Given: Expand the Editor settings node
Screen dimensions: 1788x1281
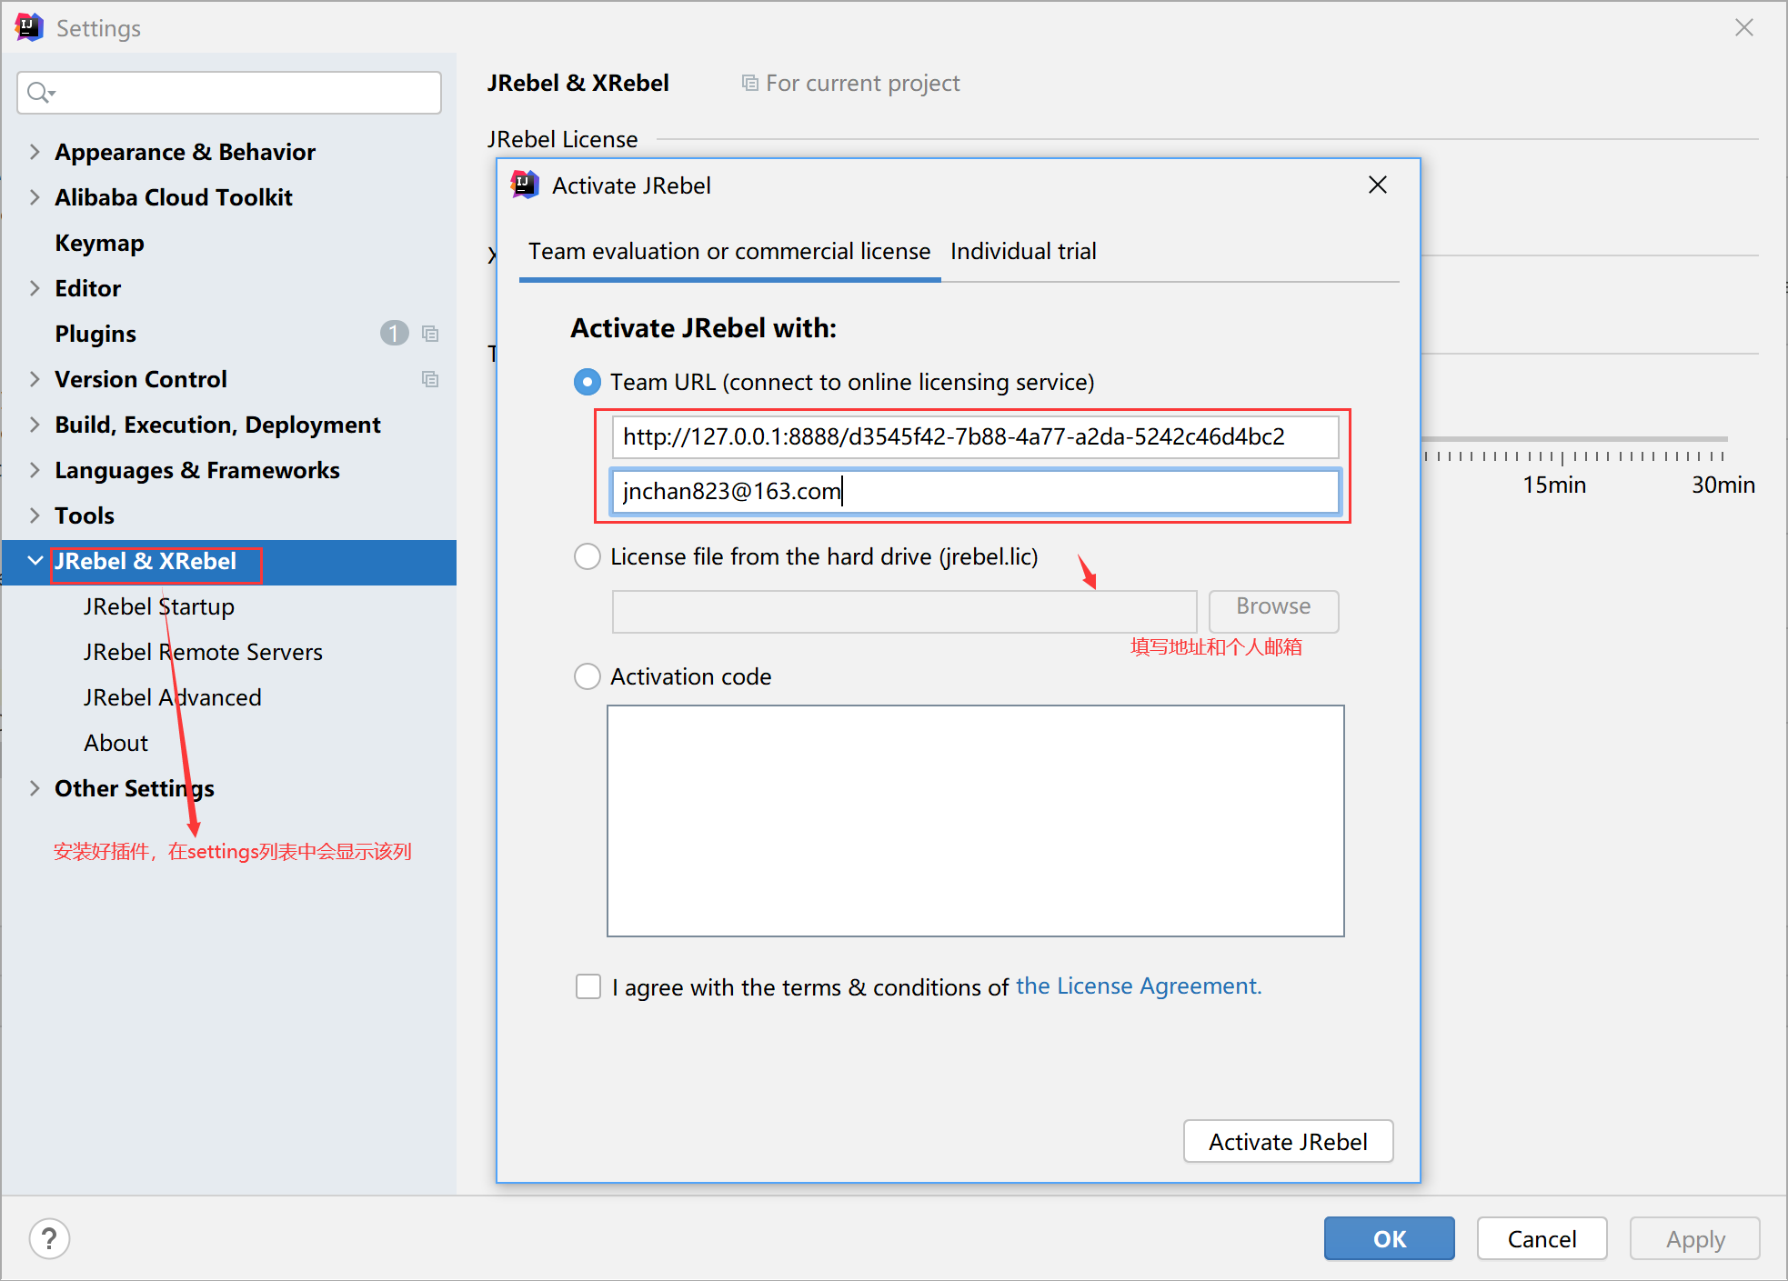Looking at the screenshot, I should 35,288.
